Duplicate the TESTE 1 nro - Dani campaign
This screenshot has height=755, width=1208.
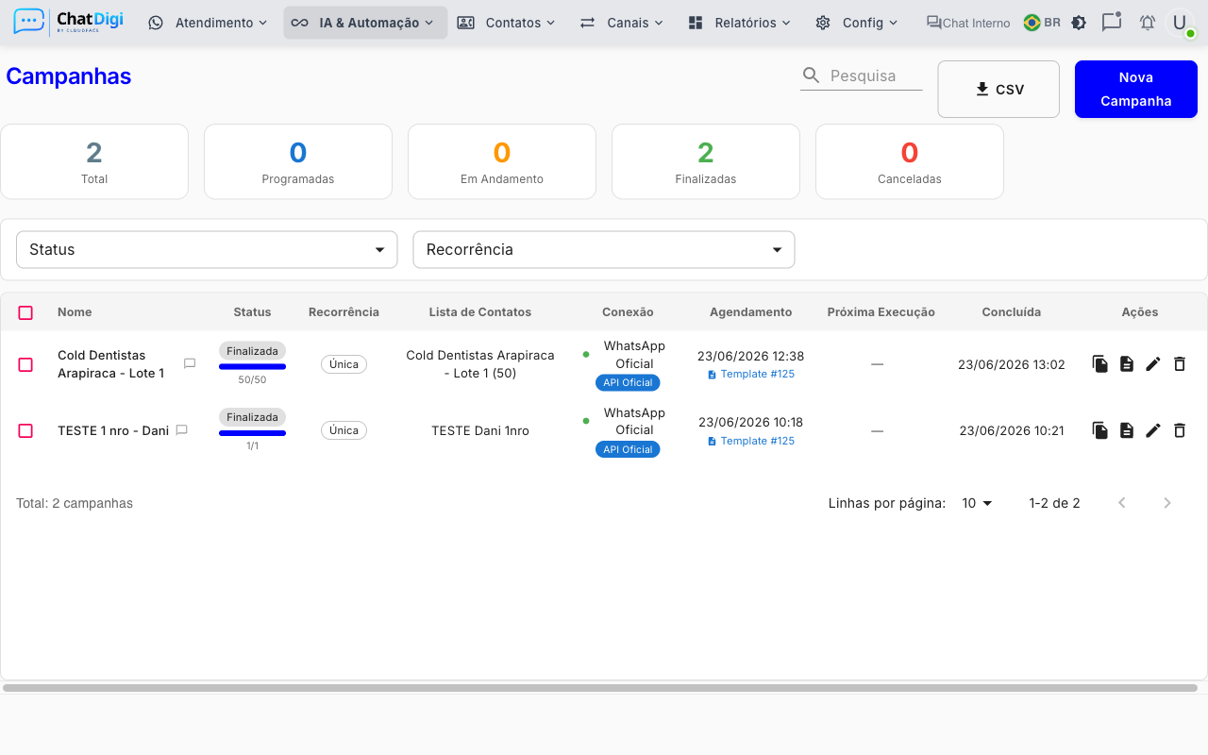coord(1100,430)
